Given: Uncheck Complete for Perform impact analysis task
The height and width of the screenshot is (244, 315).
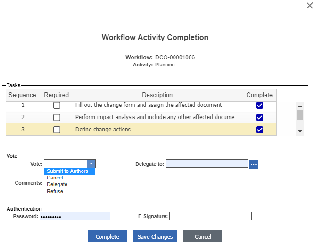Looking at the screenshot, I should click(x=259, y=117).
